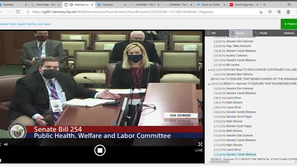The height and width of the screenshot is (167, 297).
Task: Reload the browser page
Action: tap(18, 12)
